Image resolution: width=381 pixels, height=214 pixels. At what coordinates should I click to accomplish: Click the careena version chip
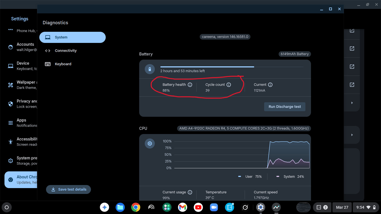tap(225, 37)
